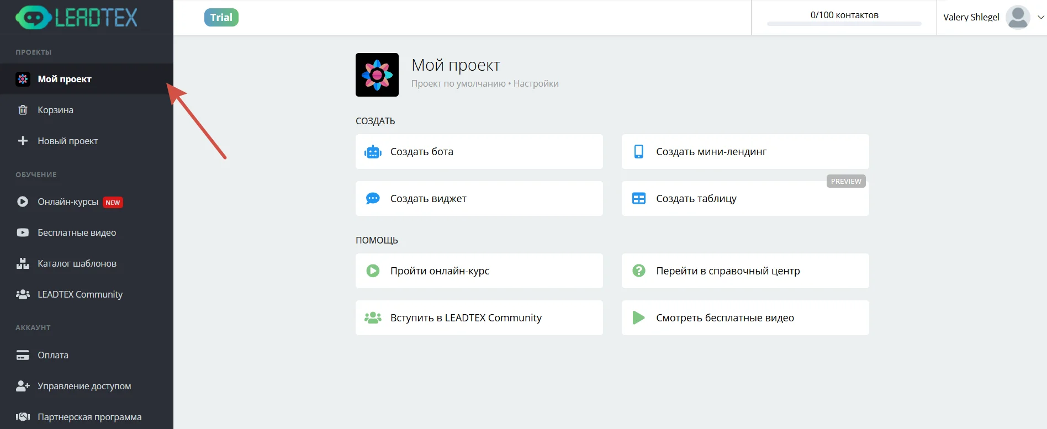The height and width of the screenshot is (429, 1047).
Task: Click the LEADTEX logo
Action: point(76,17)
